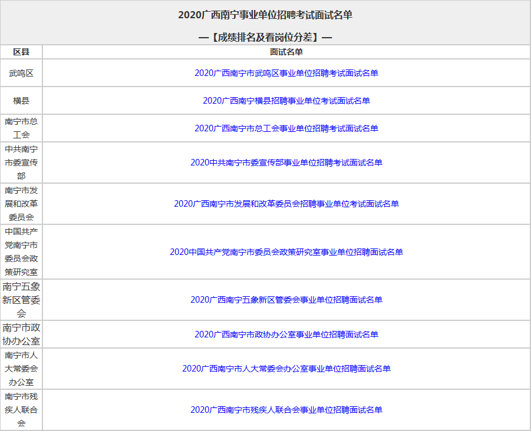Click the 面试名单 column header
The height and width of the screenshot is (431, 531).
click(286, 52)
